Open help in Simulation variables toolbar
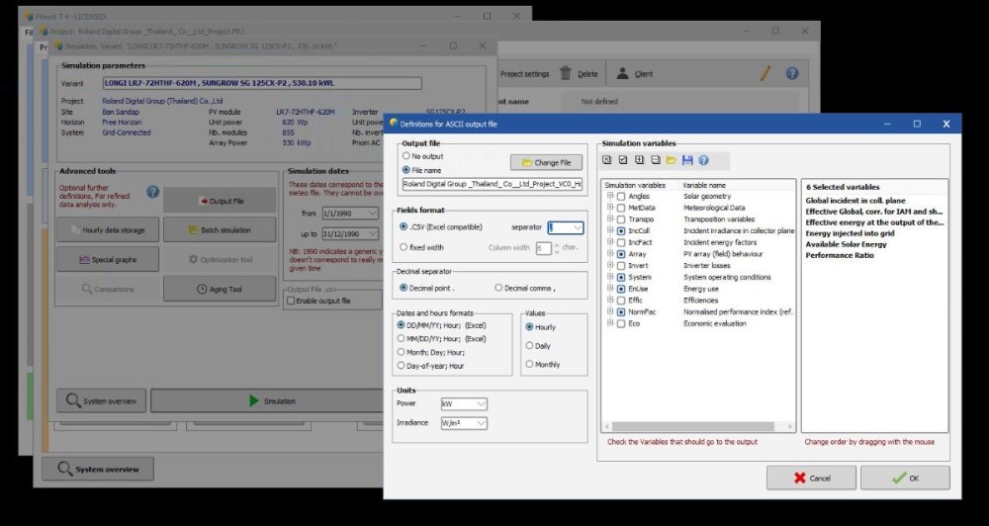The width and height of the screenshot is (989, 526). point(702,160)
